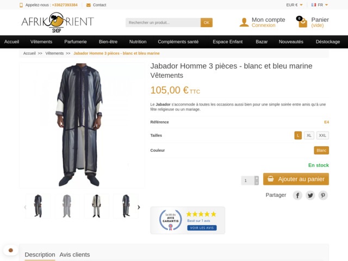The height and width of the screenshot is (261, 348).
Task: Open the EUR currency dropdown
Action: pyautogui.click(x=295, y=5)
